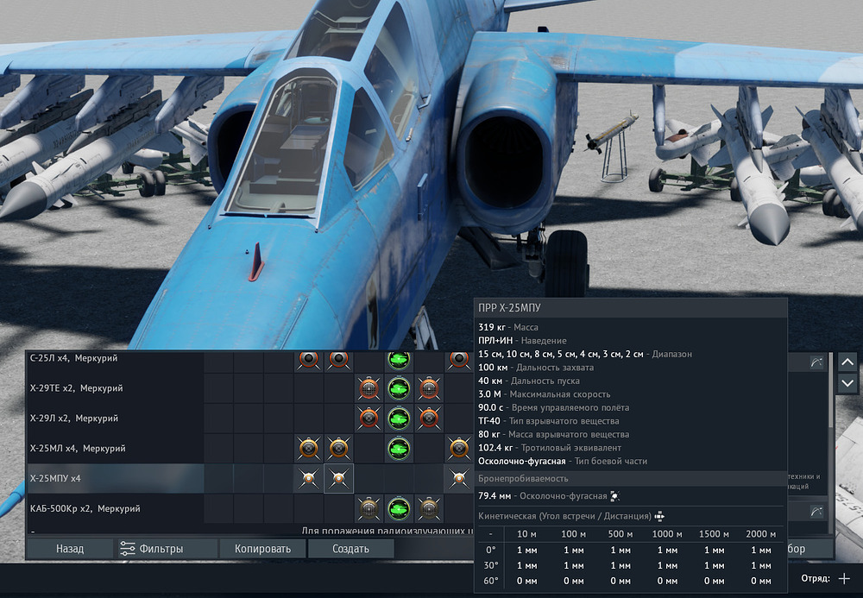The image size is (863, 598).
Task: Select preset Х-29Л x2, Меркурий
Action: click(73, 419)
